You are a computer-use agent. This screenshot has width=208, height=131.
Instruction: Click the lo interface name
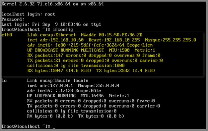(4, 80)
